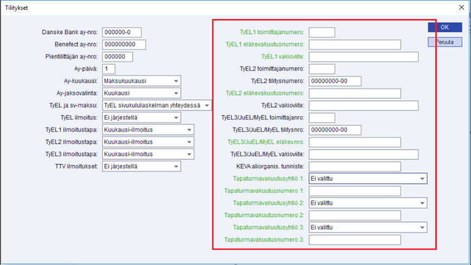This screenshot has width=471, height=265.
Task: Open TyEL ja sv-maksu dropdown
Action: click(207, 105)
